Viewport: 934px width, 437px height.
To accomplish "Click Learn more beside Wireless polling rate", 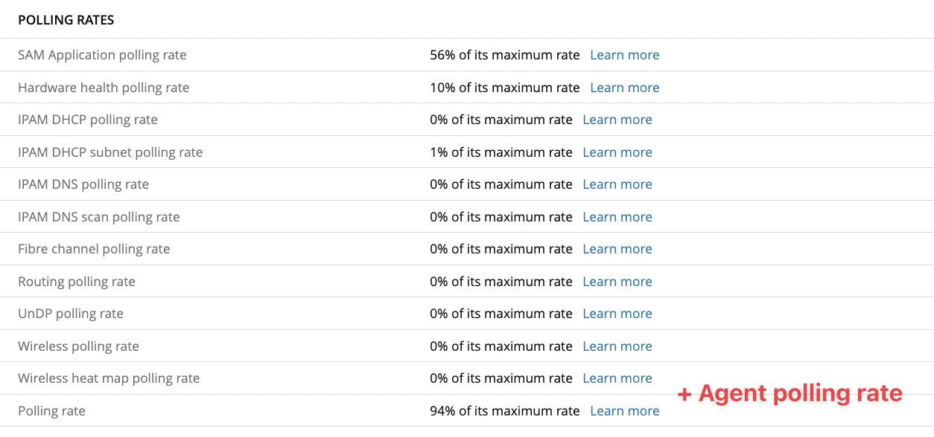I will pyautogui.click(x=617, y=346).
